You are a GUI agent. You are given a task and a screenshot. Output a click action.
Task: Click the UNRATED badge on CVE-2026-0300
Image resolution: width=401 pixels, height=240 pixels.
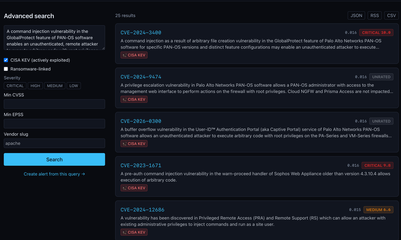[x=381, y=121]
